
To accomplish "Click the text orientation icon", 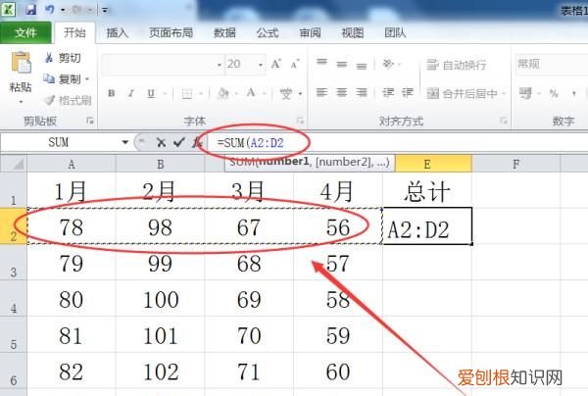I will [x=388, y=64].
